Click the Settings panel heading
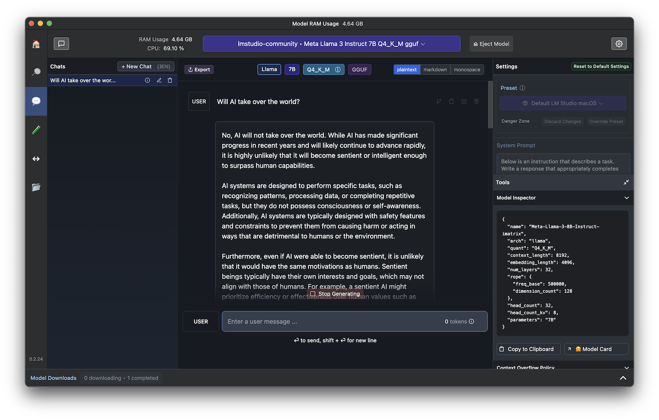The height and width of the screenshot is (420, 659). [x=507, y=66]
